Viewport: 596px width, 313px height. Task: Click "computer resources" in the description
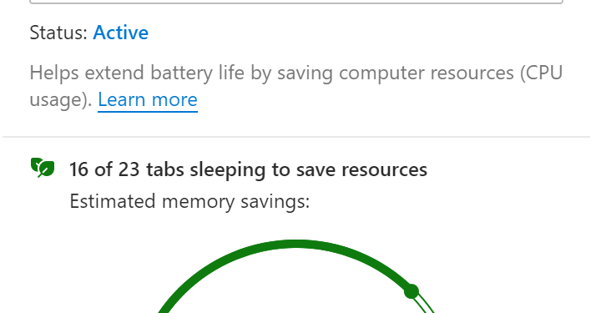426,73
